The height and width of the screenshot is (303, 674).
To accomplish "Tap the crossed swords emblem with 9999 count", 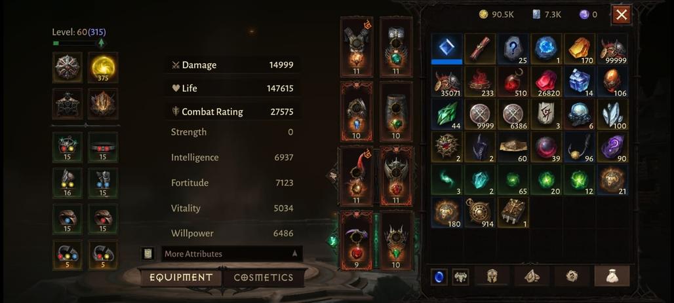I will 480,115.
